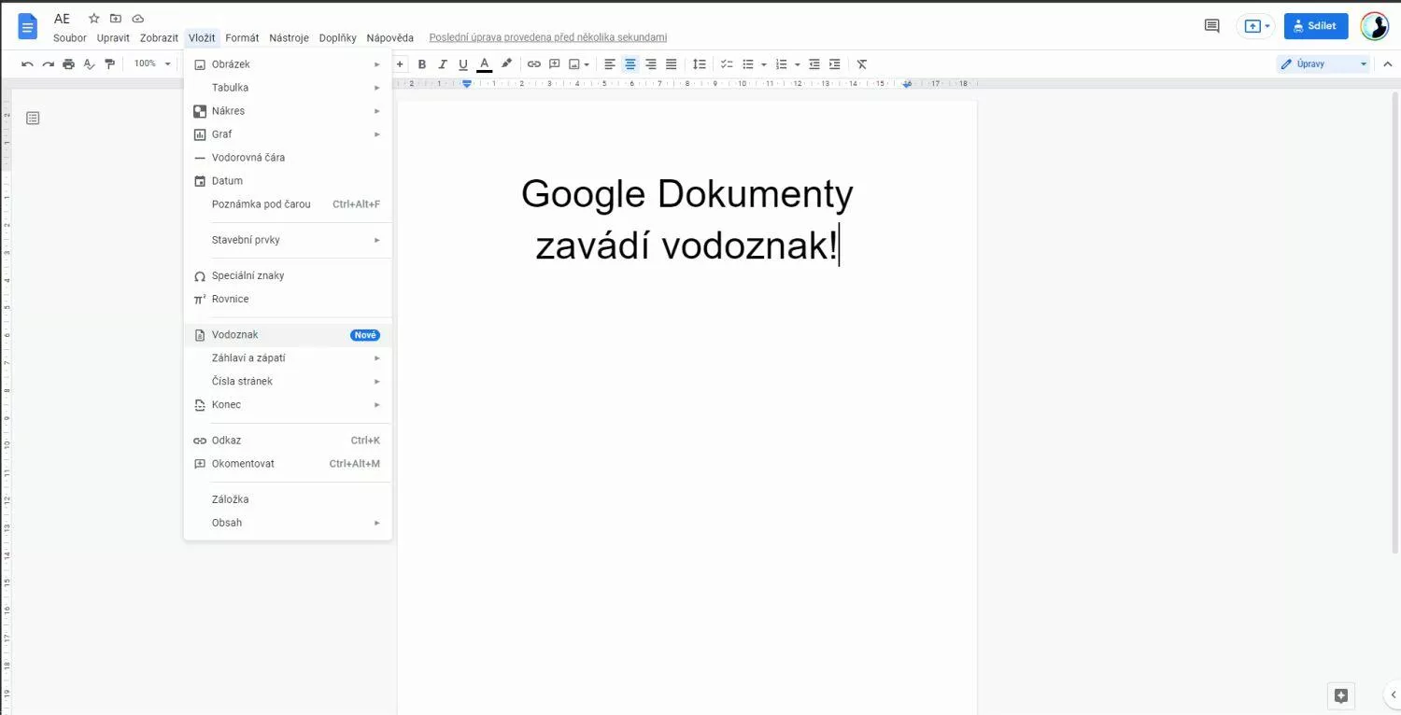
Task: Insert a checklist from the toolbar
Action: point(727,64)
